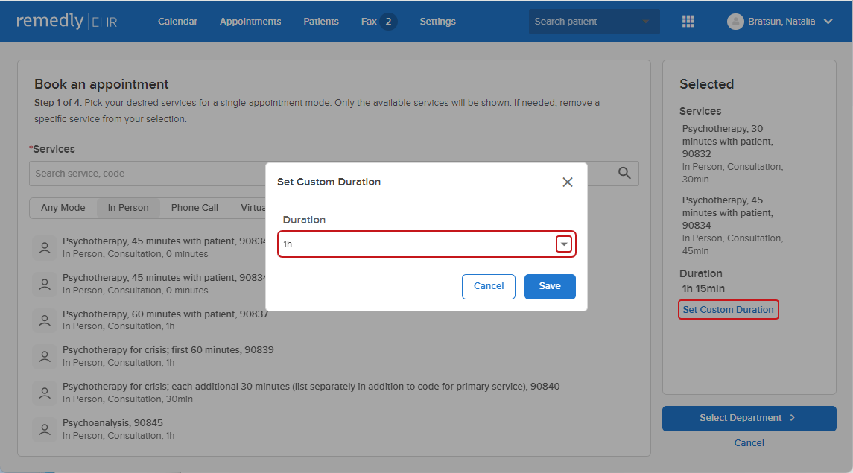853x473 pixels.
Task: Click person icon for service code 90840
Action: coord(45,393)
